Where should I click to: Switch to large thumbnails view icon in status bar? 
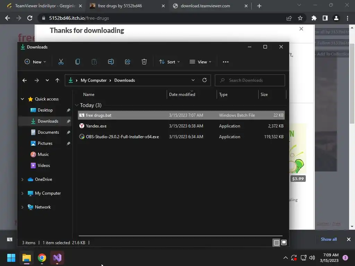click(284, 243)
